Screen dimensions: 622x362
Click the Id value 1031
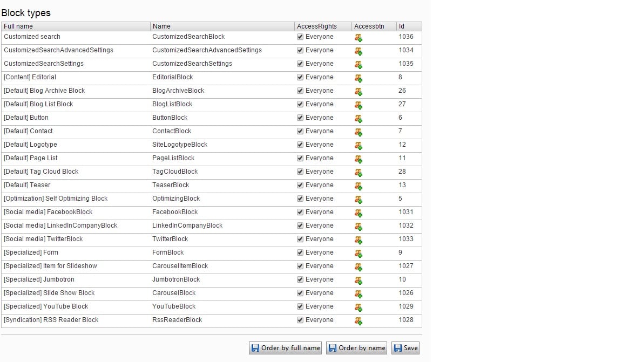click(x=406, y=211)
